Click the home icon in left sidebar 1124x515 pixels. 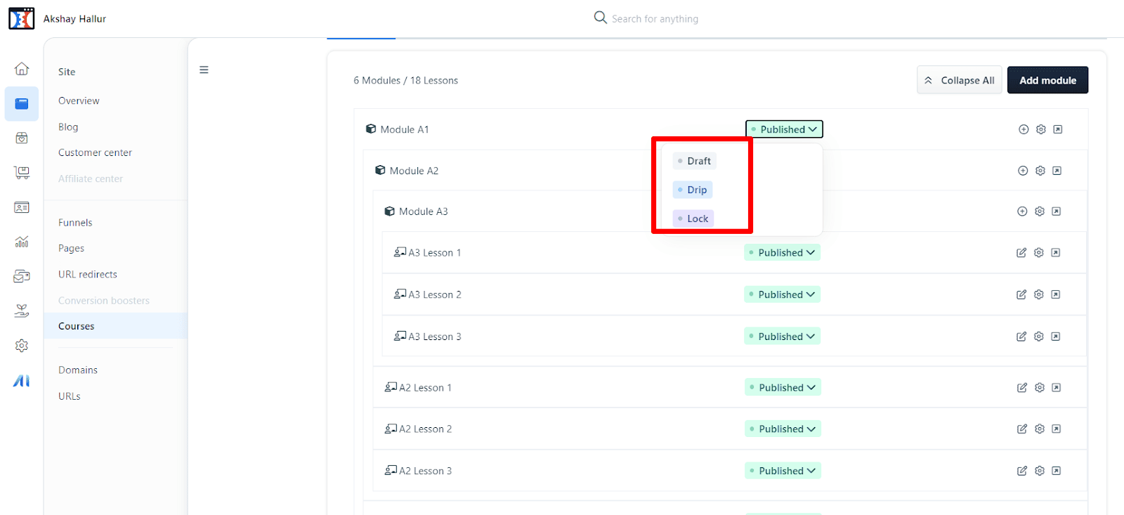(22, 69)
